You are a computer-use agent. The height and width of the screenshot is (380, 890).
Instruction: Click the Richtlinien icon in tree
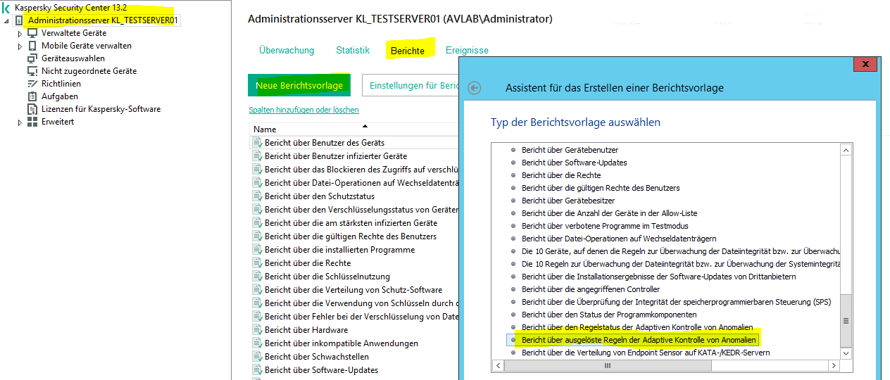tap(32, 84)
